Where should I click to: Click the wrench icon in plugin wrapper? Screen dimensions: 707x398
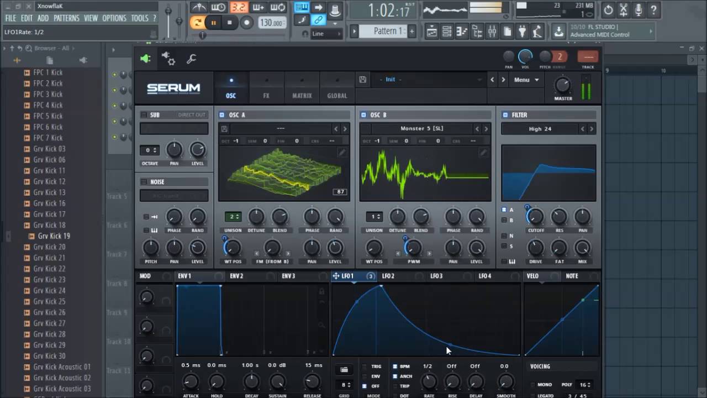pyautogui.click(x=192, y=59)
